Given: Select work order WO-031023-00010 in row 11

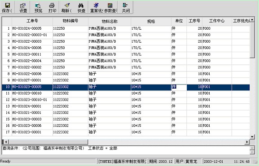Looking at the screenshot, I should tap(27, 93).
